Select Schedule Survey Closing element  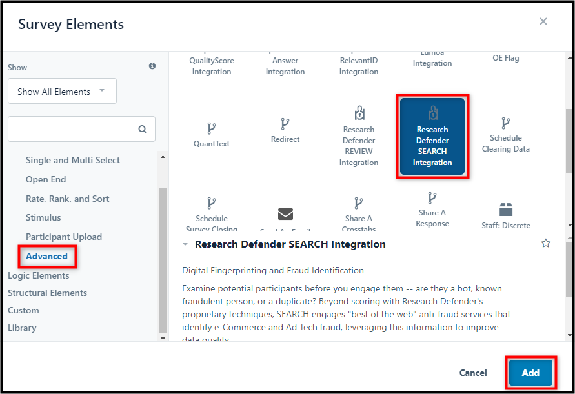[211, 214]
